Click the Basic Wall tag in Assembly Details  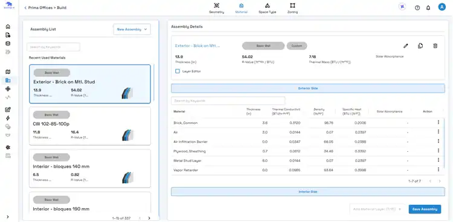coord(263,46)
